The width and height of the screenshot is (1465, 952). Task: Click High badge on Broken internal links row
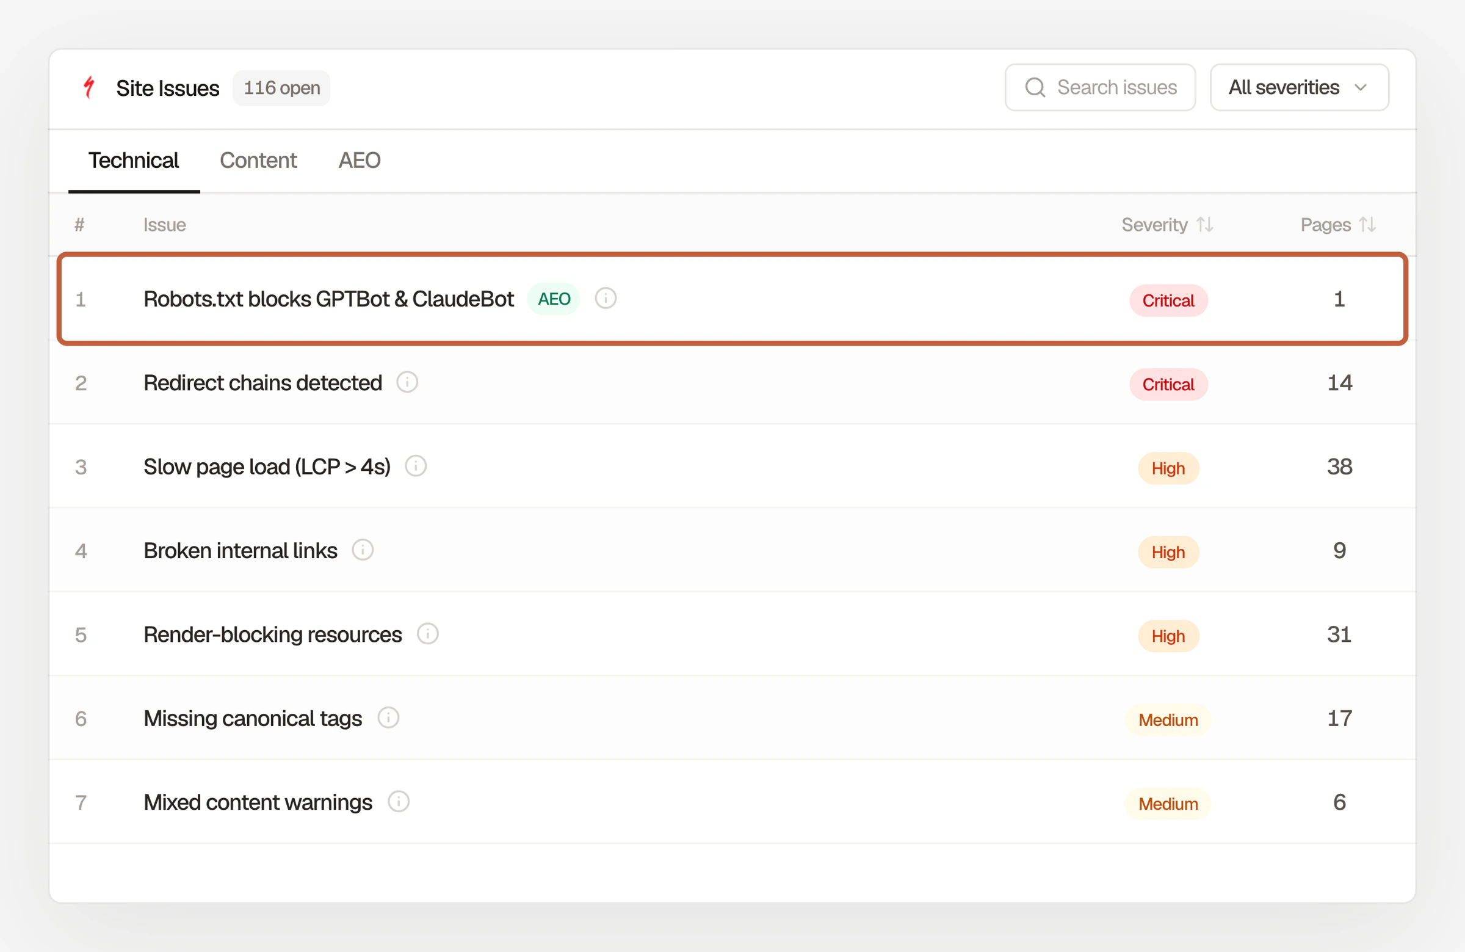pyautogui.click(x=1168, y=553)
